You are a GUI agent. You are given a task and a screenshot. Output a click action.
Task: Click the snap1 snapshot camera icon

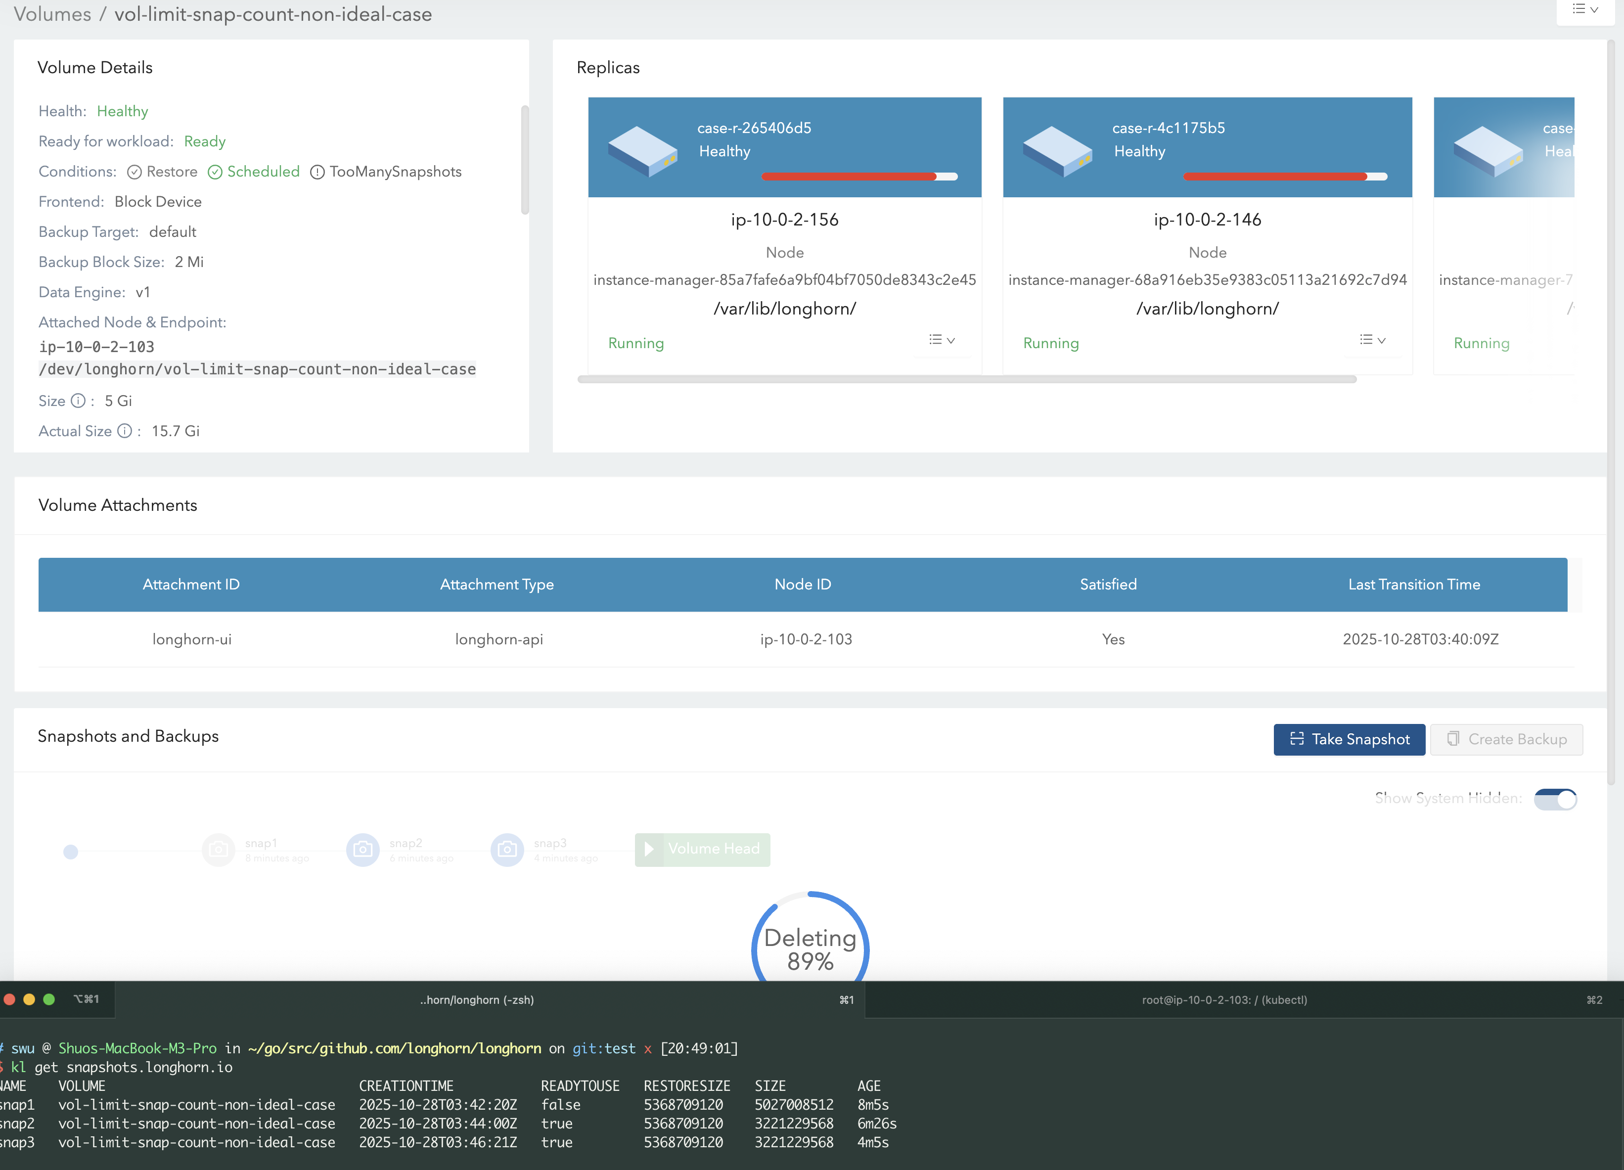click(219, 850)
